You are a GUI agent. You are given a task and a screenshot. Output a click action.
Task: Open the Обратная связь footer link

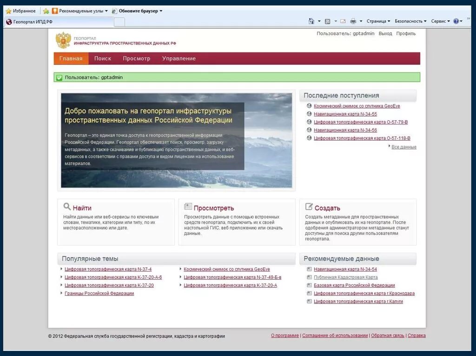tap(388, 336)
